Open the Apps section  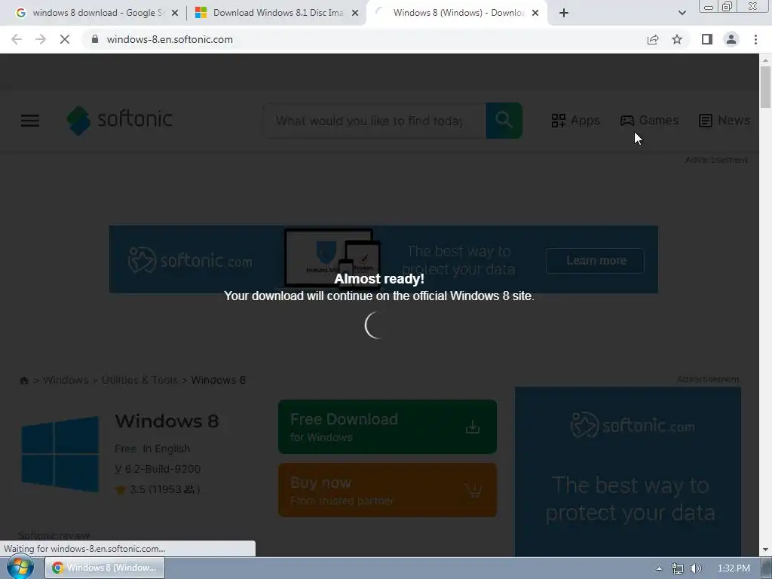click(575, 121)
